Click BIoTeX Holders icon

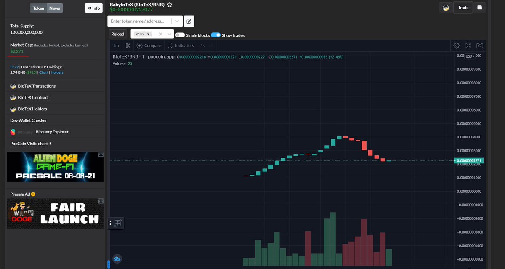[13, 109]
